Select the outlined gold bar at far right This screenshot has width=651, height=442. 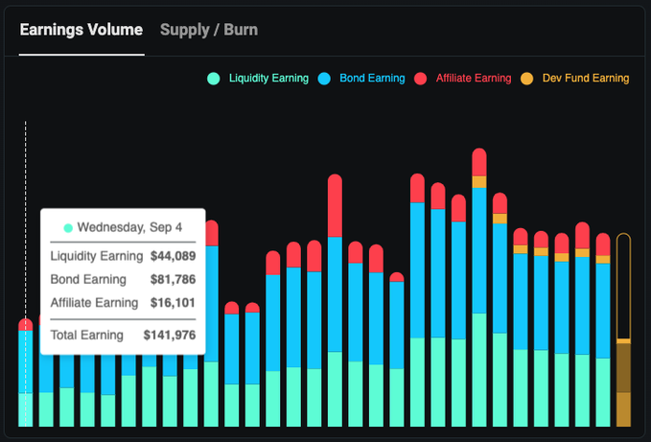click(x=623, y=331)
